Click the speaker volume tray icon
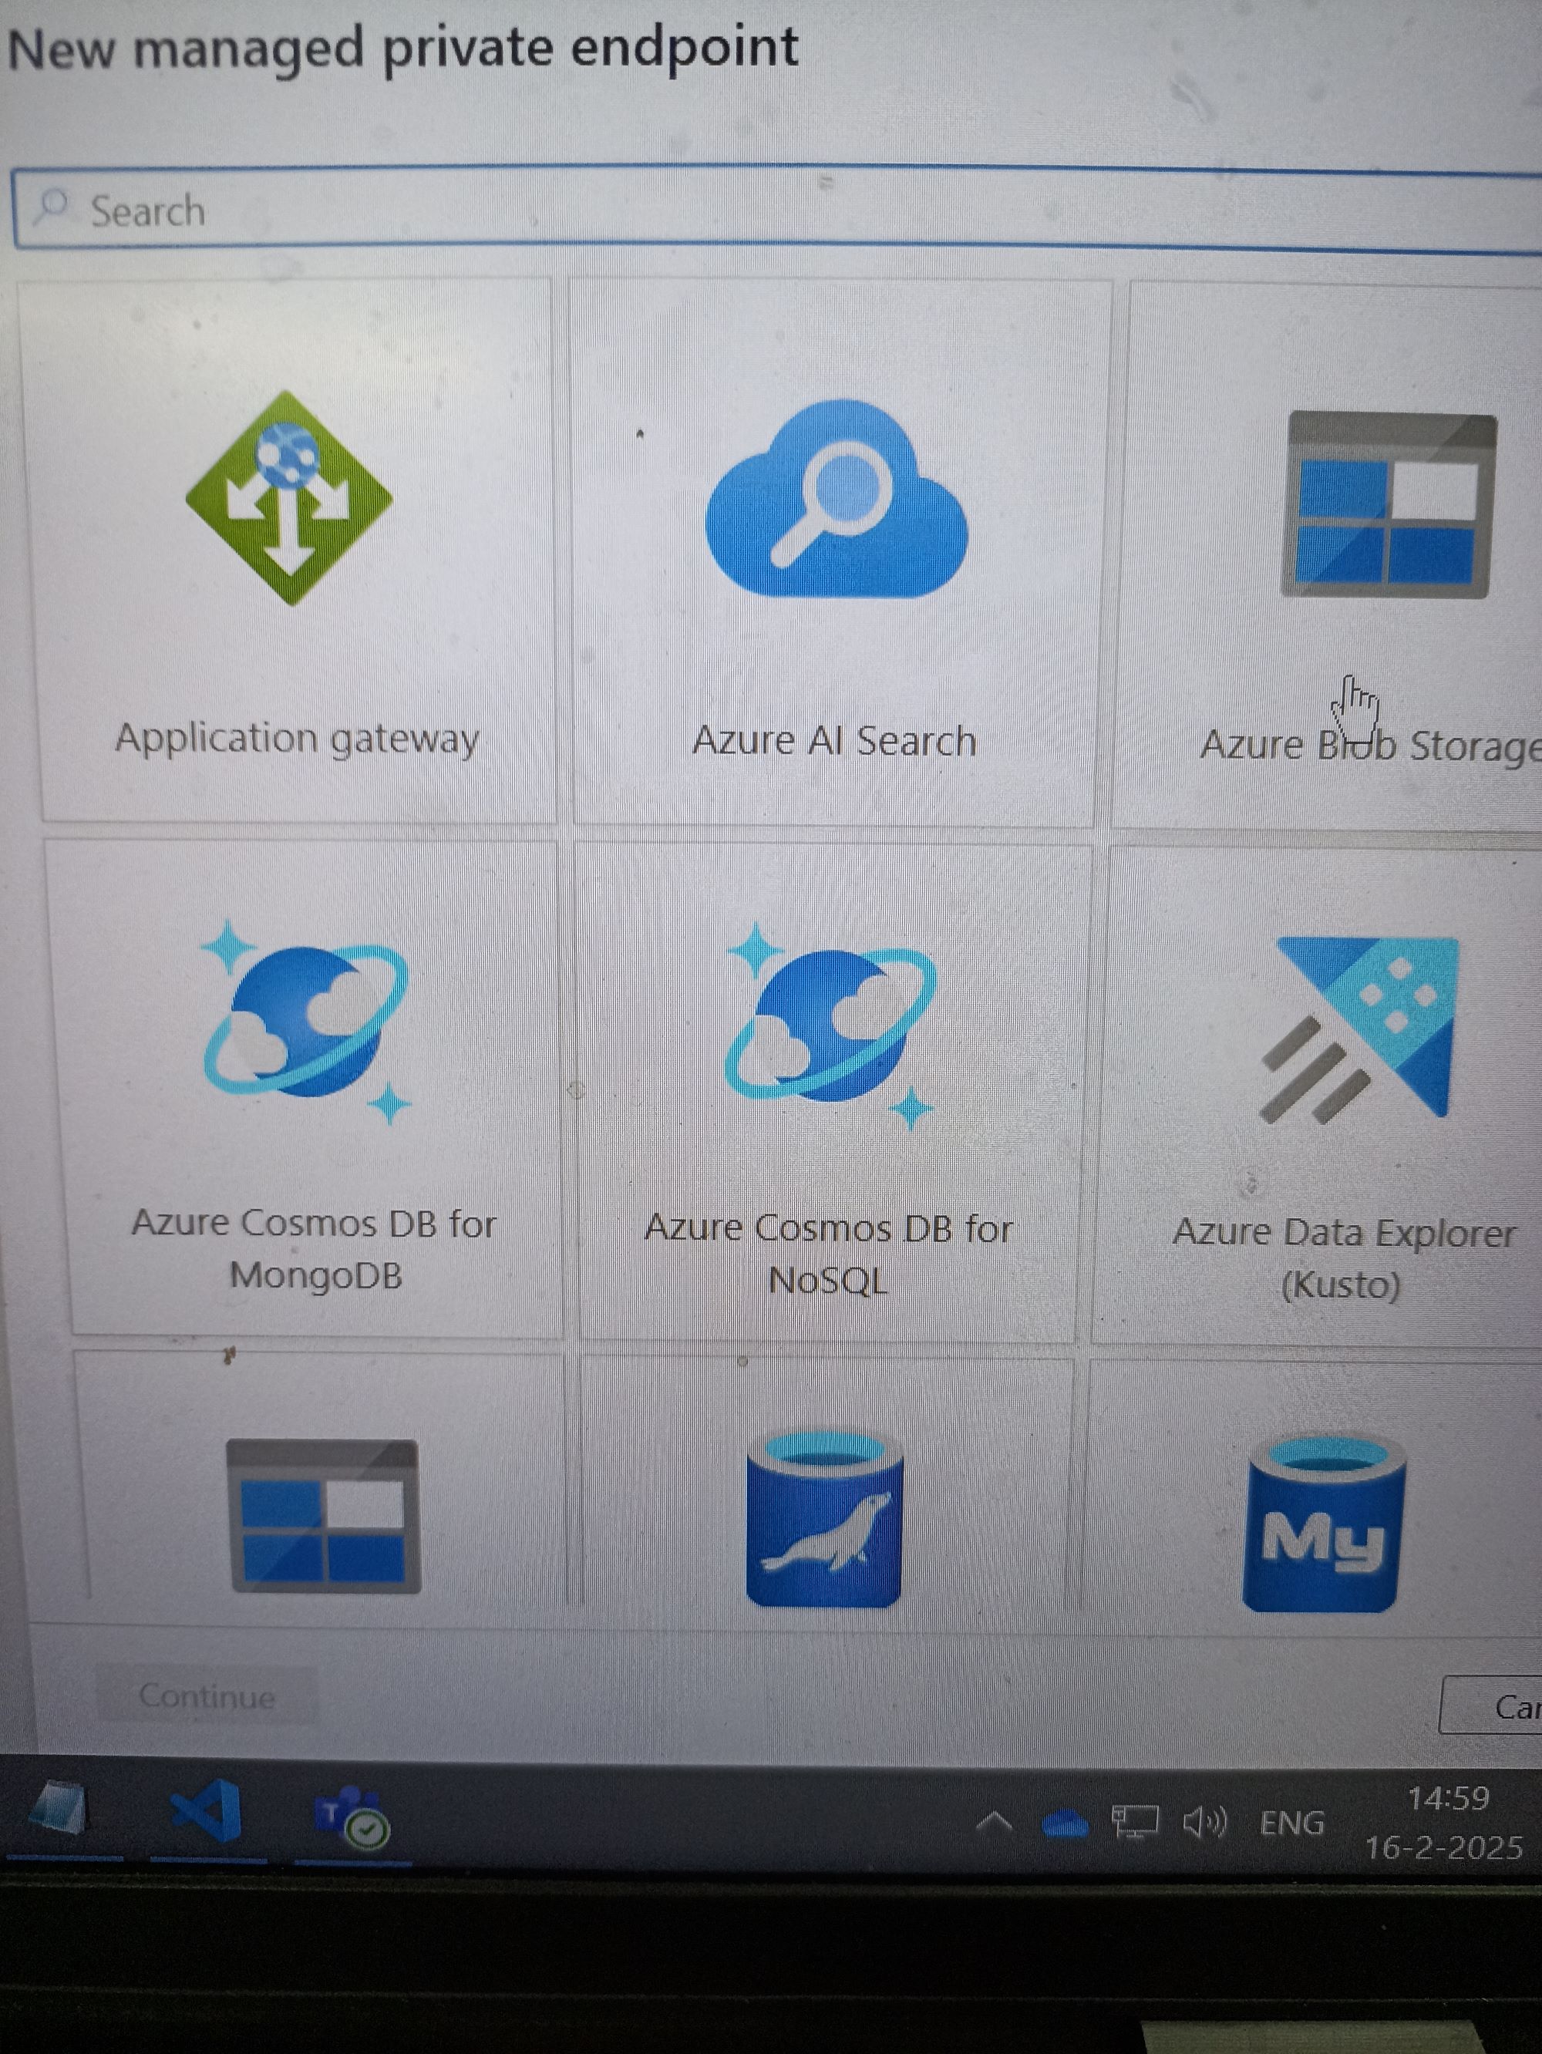 tap(1205, 1822)
